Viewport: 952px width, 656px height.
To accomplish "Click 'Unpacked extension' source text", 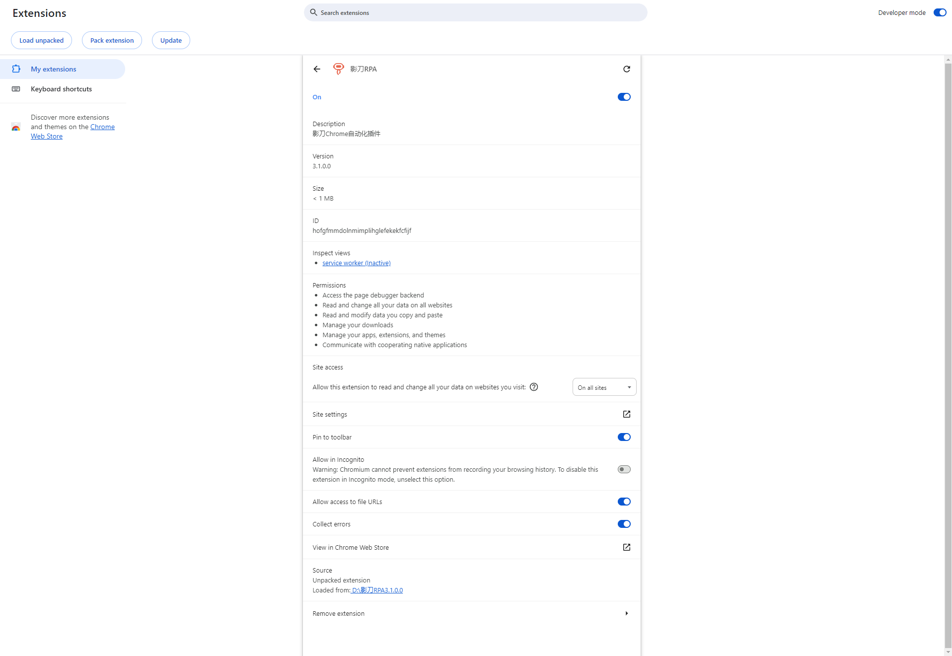I will (341, 580).
